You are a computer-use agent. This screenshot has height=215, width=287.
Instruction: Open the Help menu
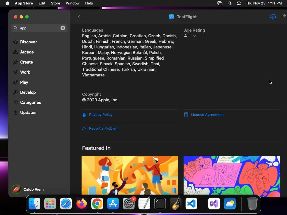pyautogui.click(x=89, y=3)
